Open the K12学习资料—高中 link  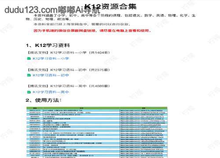point(51,92)
